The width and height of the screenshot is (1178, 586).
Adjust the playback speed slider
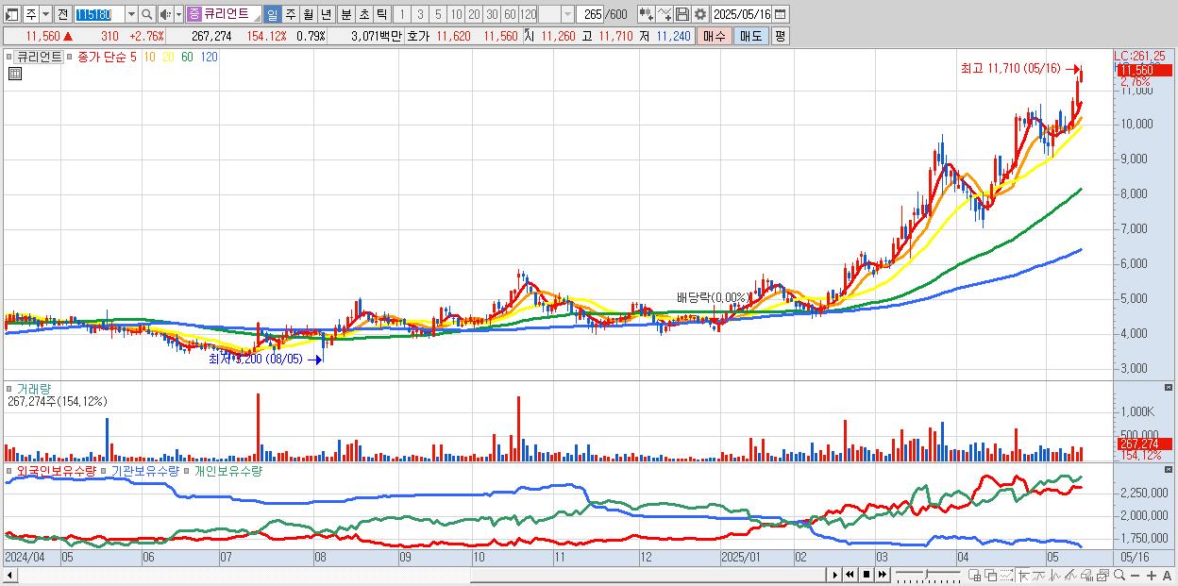[x=927, y=573]
